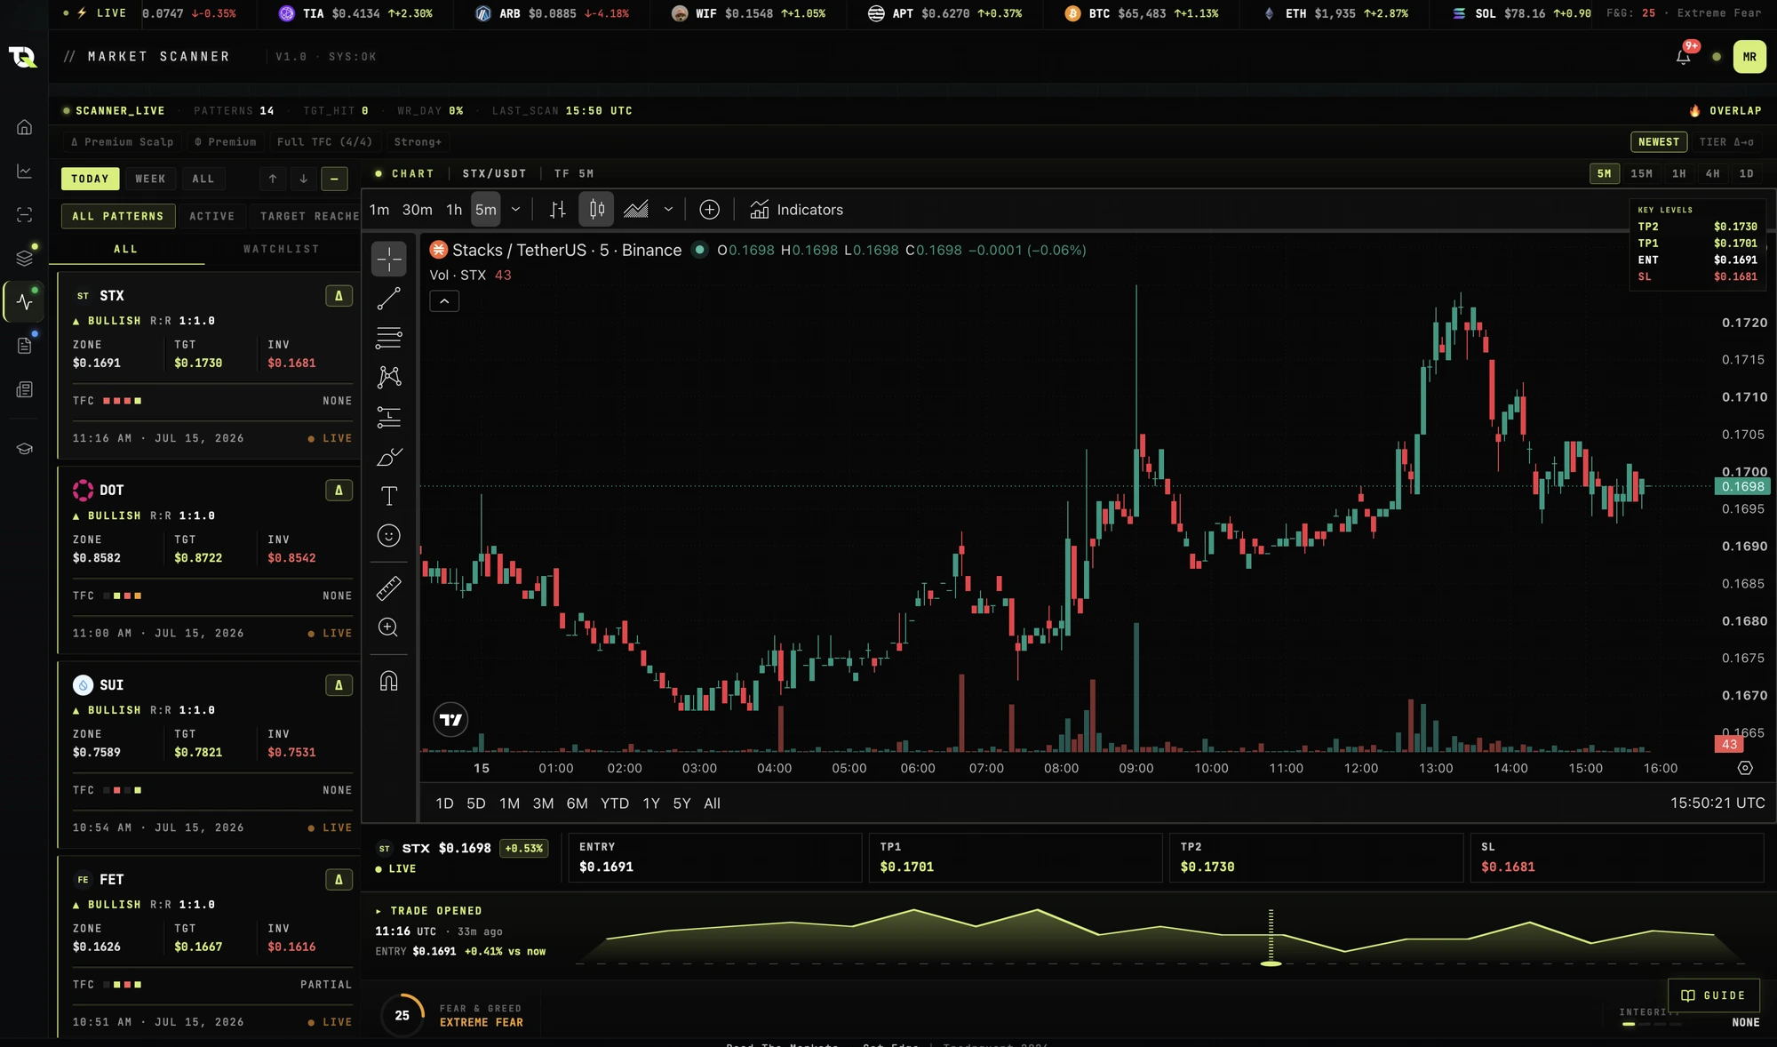Viewport: 1777px width, 1047px height.
Task: Add a compare symbol with plus icon
Action: tap(709, 210)
